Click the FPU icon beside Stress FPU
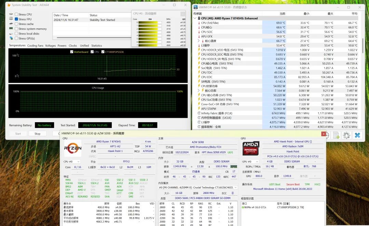Viewport: 369px width, 226px height. click(11, 19)
